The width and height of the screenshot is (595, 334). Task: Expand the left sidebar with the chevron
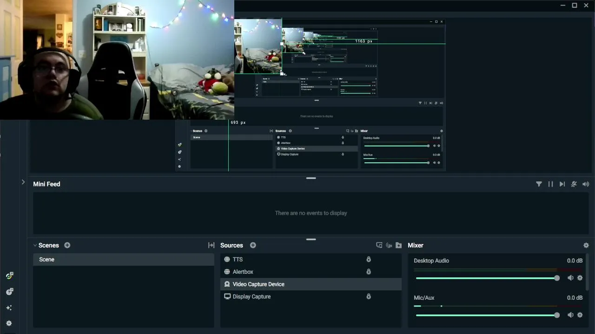pos(23,182)
